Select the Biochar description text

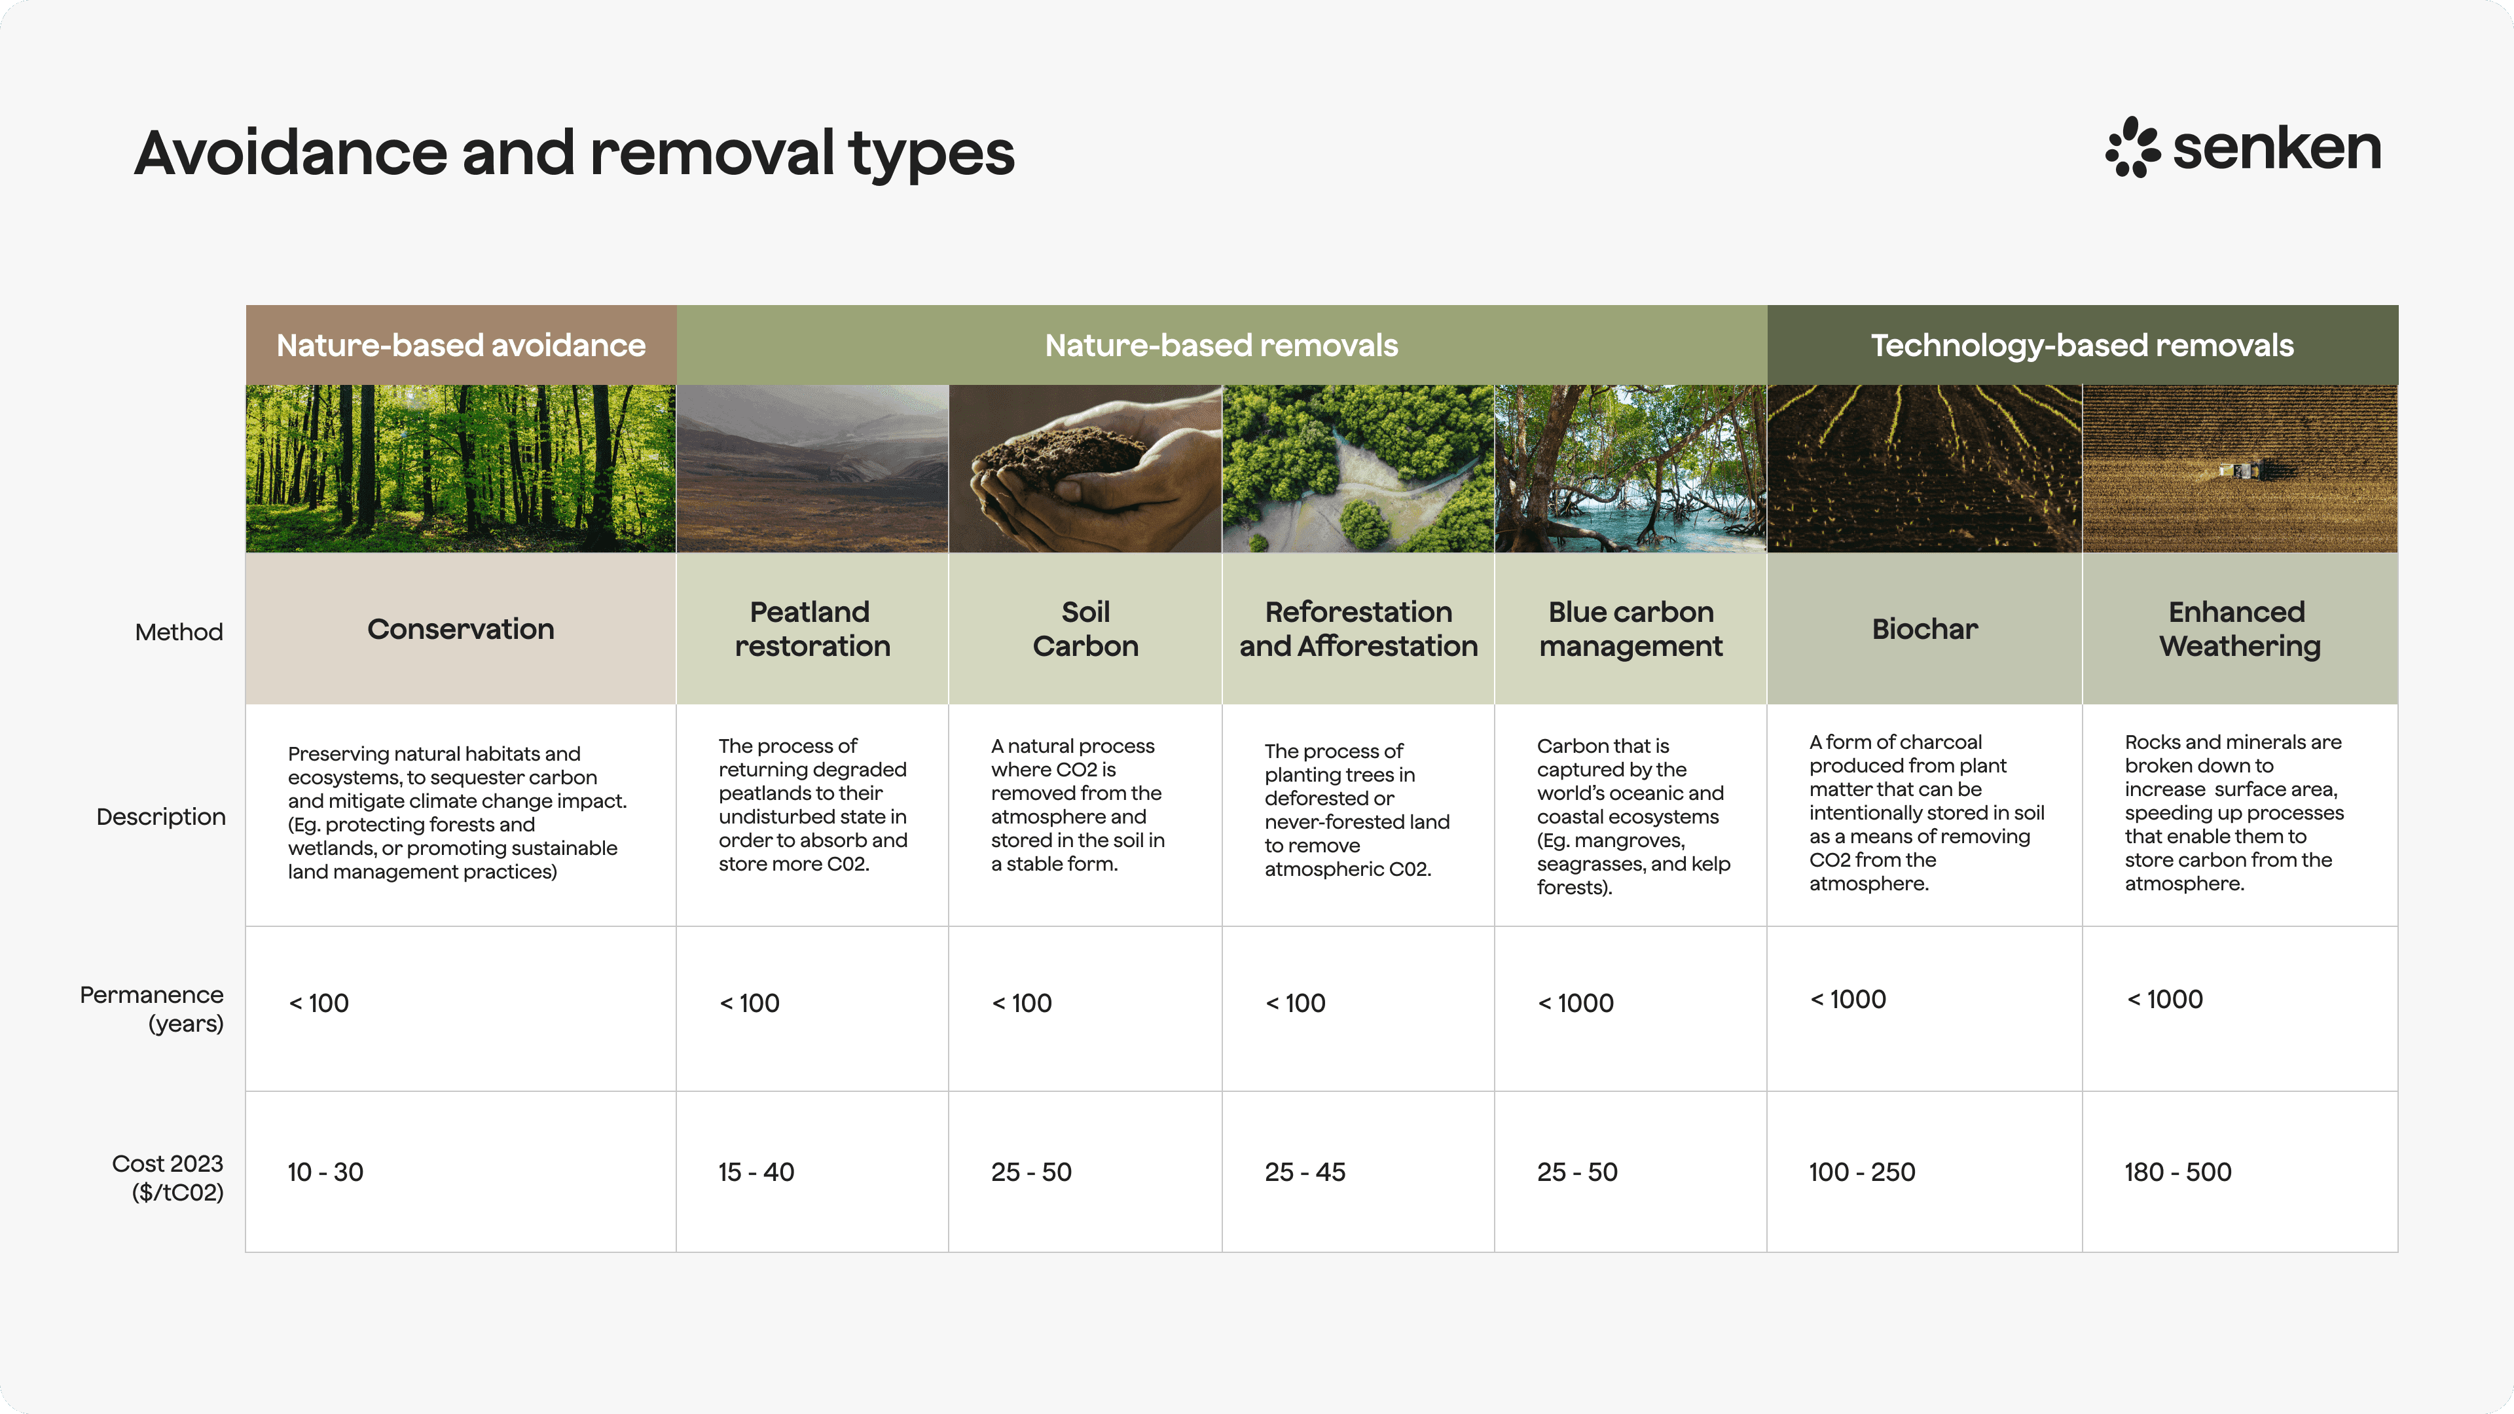coord(1927,812)
